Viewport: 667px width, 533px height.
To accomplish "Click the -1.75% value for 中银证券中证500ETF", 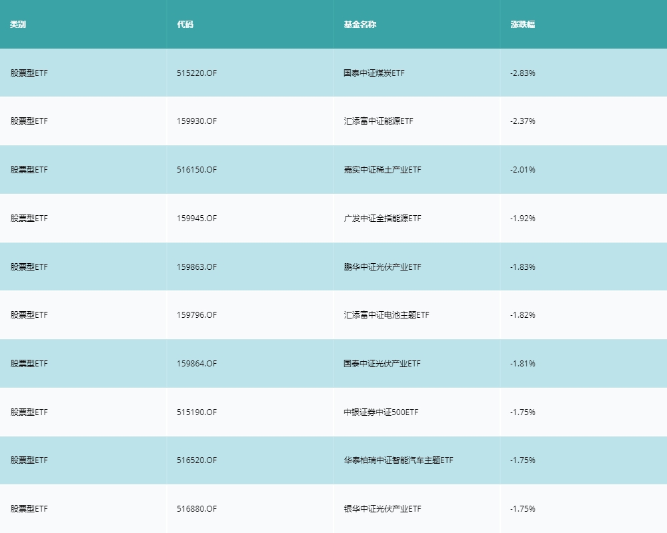I will (523, 412).
